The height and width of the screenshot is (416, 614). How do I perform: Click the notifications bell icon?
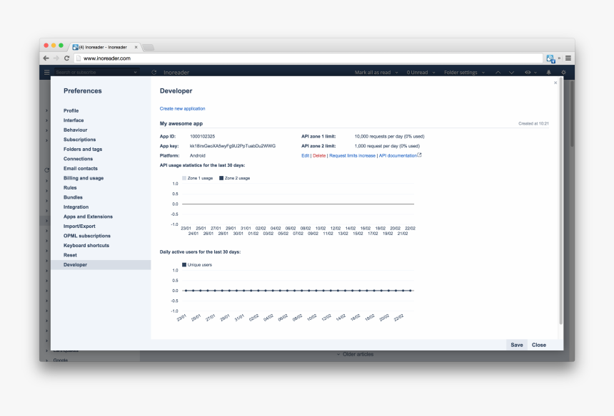548,72
